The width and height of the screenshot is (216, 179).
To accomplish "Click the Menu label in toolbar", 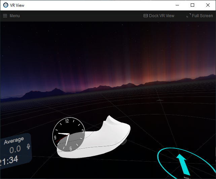I will click(15, 16).
